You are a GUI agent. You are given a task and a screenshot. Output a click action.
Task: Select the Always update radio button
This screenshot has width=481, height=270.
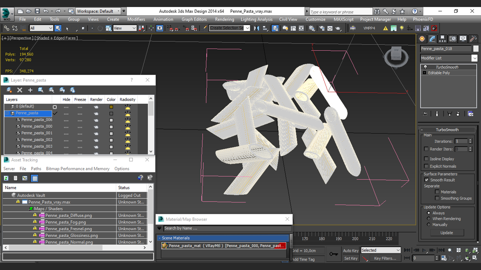click(x=429, y=213)
